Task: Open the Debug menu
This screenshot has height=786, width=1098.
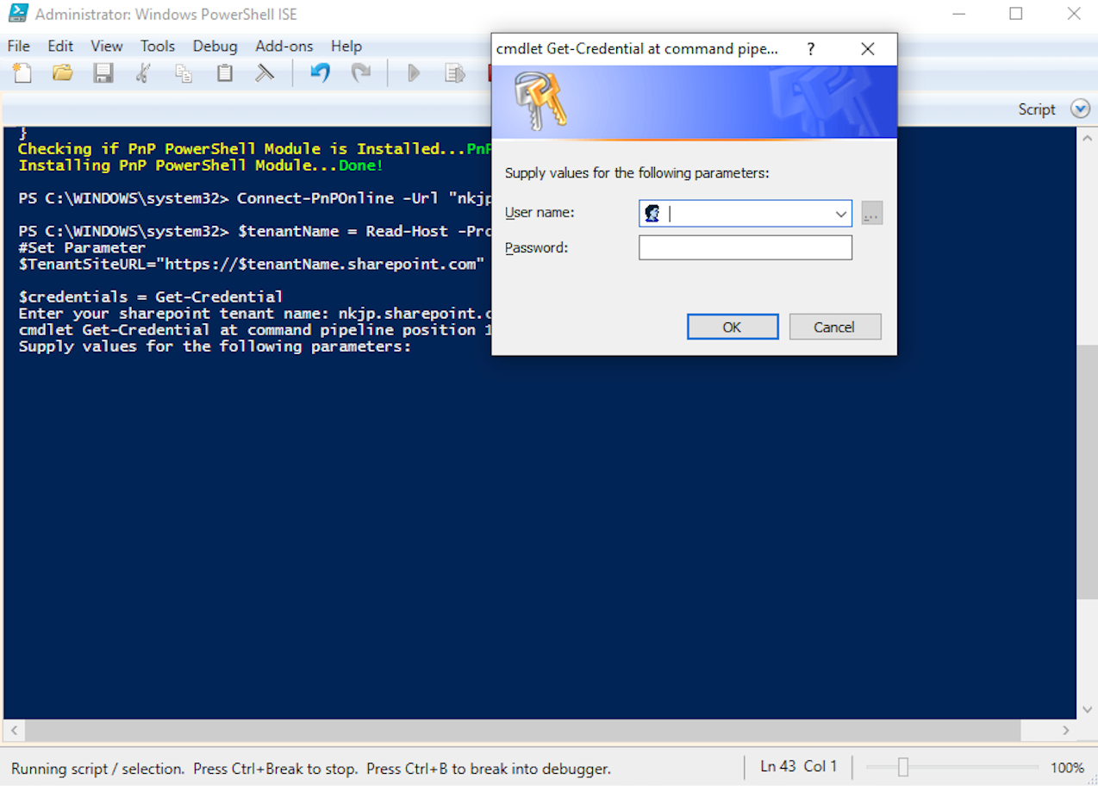Action: click(x=215, y=47)
